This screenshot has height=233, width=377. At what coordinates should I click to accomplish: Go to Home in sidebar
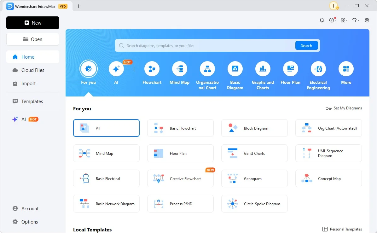(33, 57)
